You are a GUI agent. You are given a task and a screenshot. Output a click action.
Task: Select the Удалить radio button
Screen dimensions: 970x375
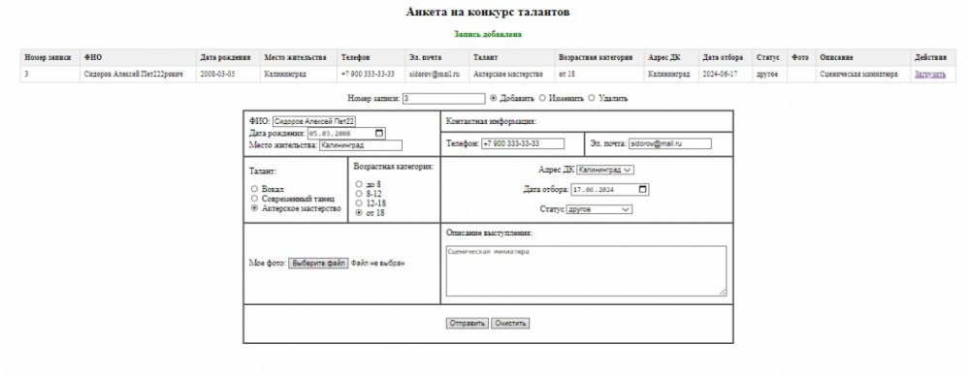coord(592,98)
